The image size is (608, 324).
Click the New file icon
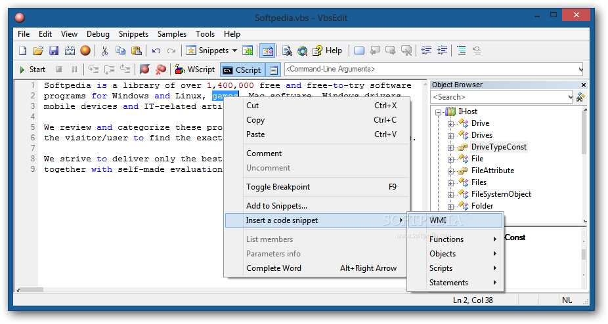tap(23, 51)
